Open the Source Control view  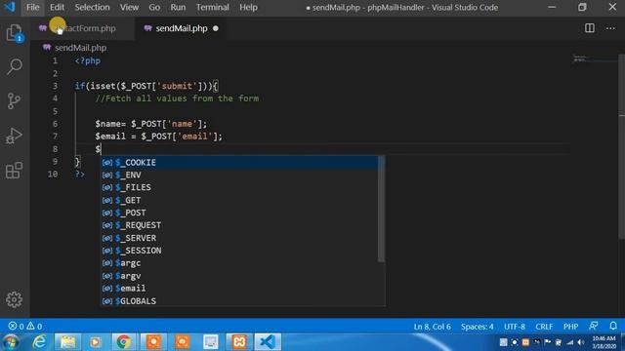[x=15, y=101]
